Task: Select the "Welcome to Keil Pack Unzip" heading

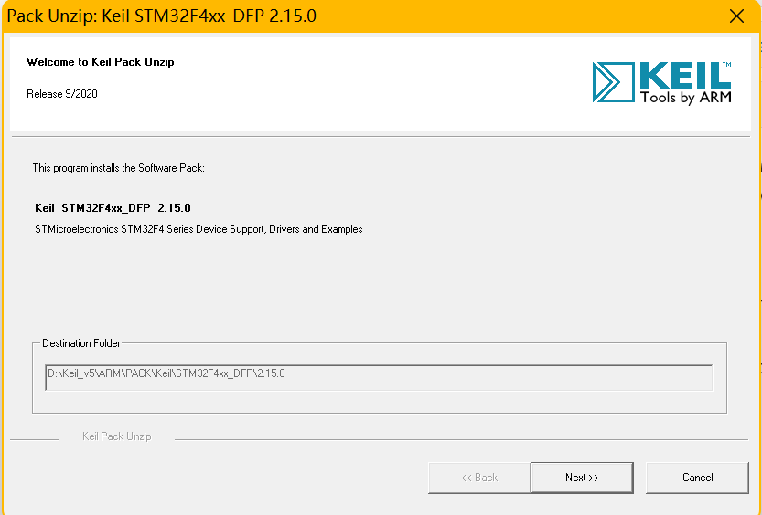Action: coord(100,62)
